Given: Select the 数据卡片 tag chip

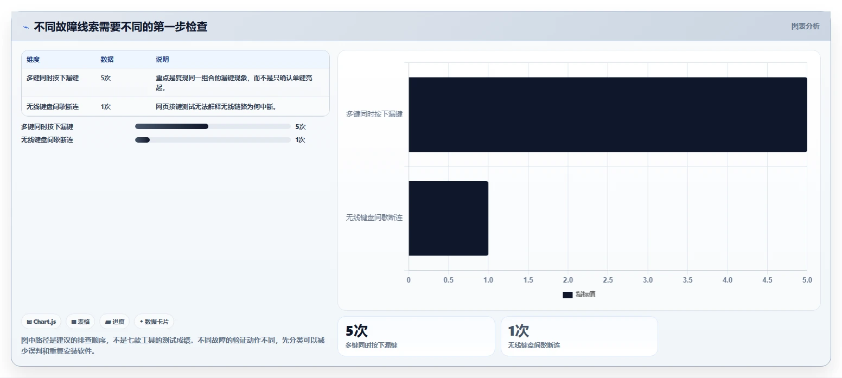Looking at the screenshot, I should pos(154,322).
